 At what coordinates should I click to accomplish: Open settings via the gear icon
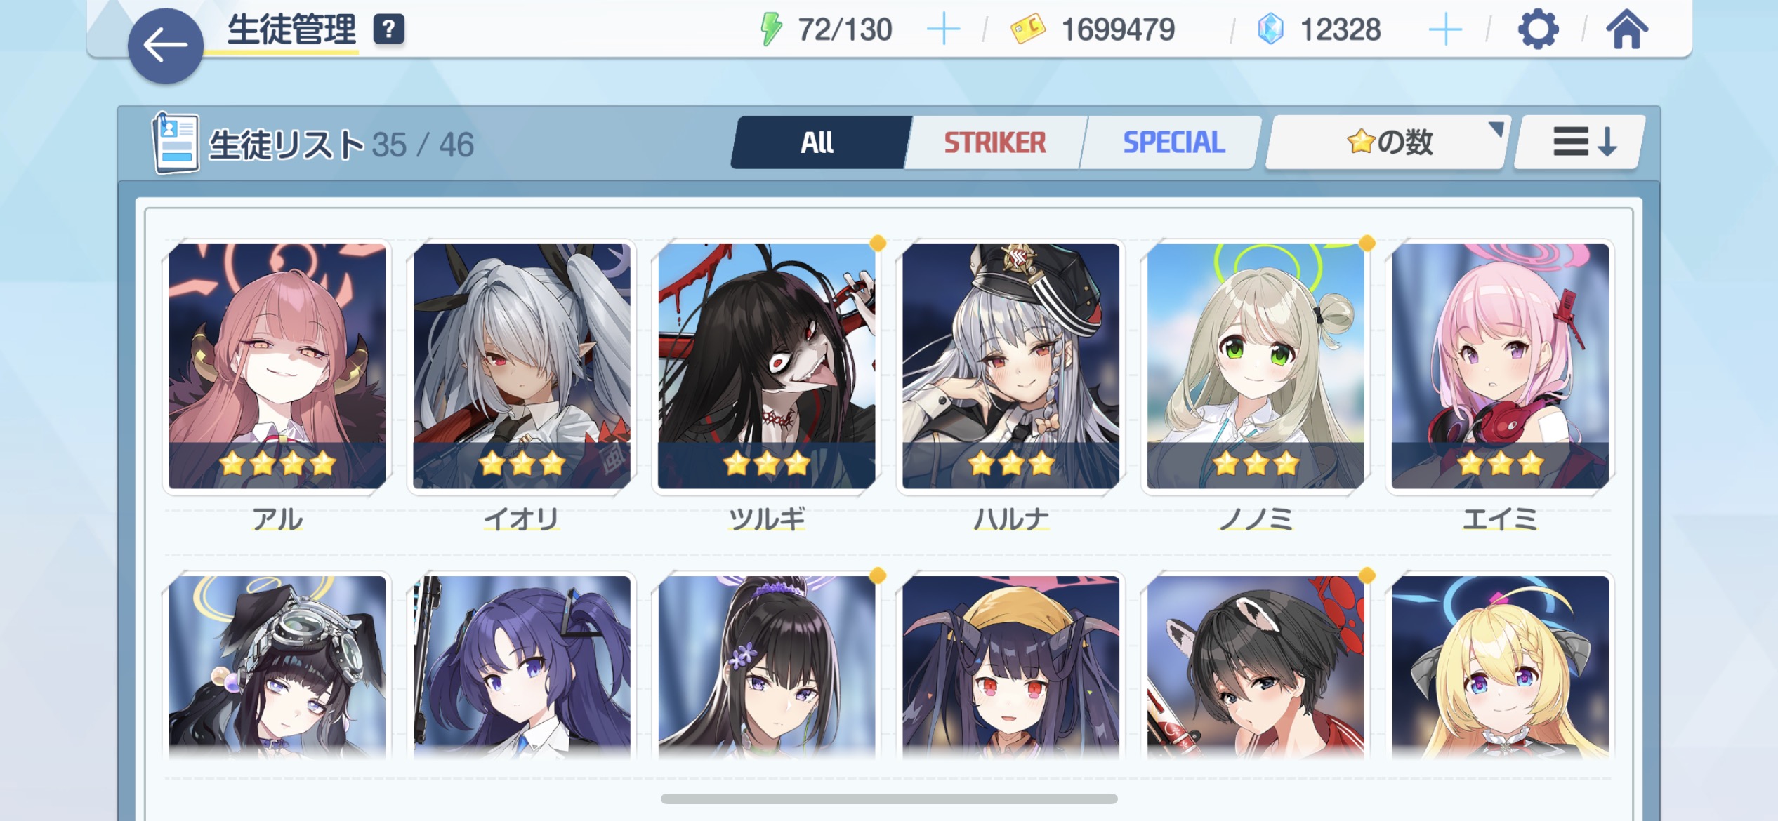tap(1538, 29)
